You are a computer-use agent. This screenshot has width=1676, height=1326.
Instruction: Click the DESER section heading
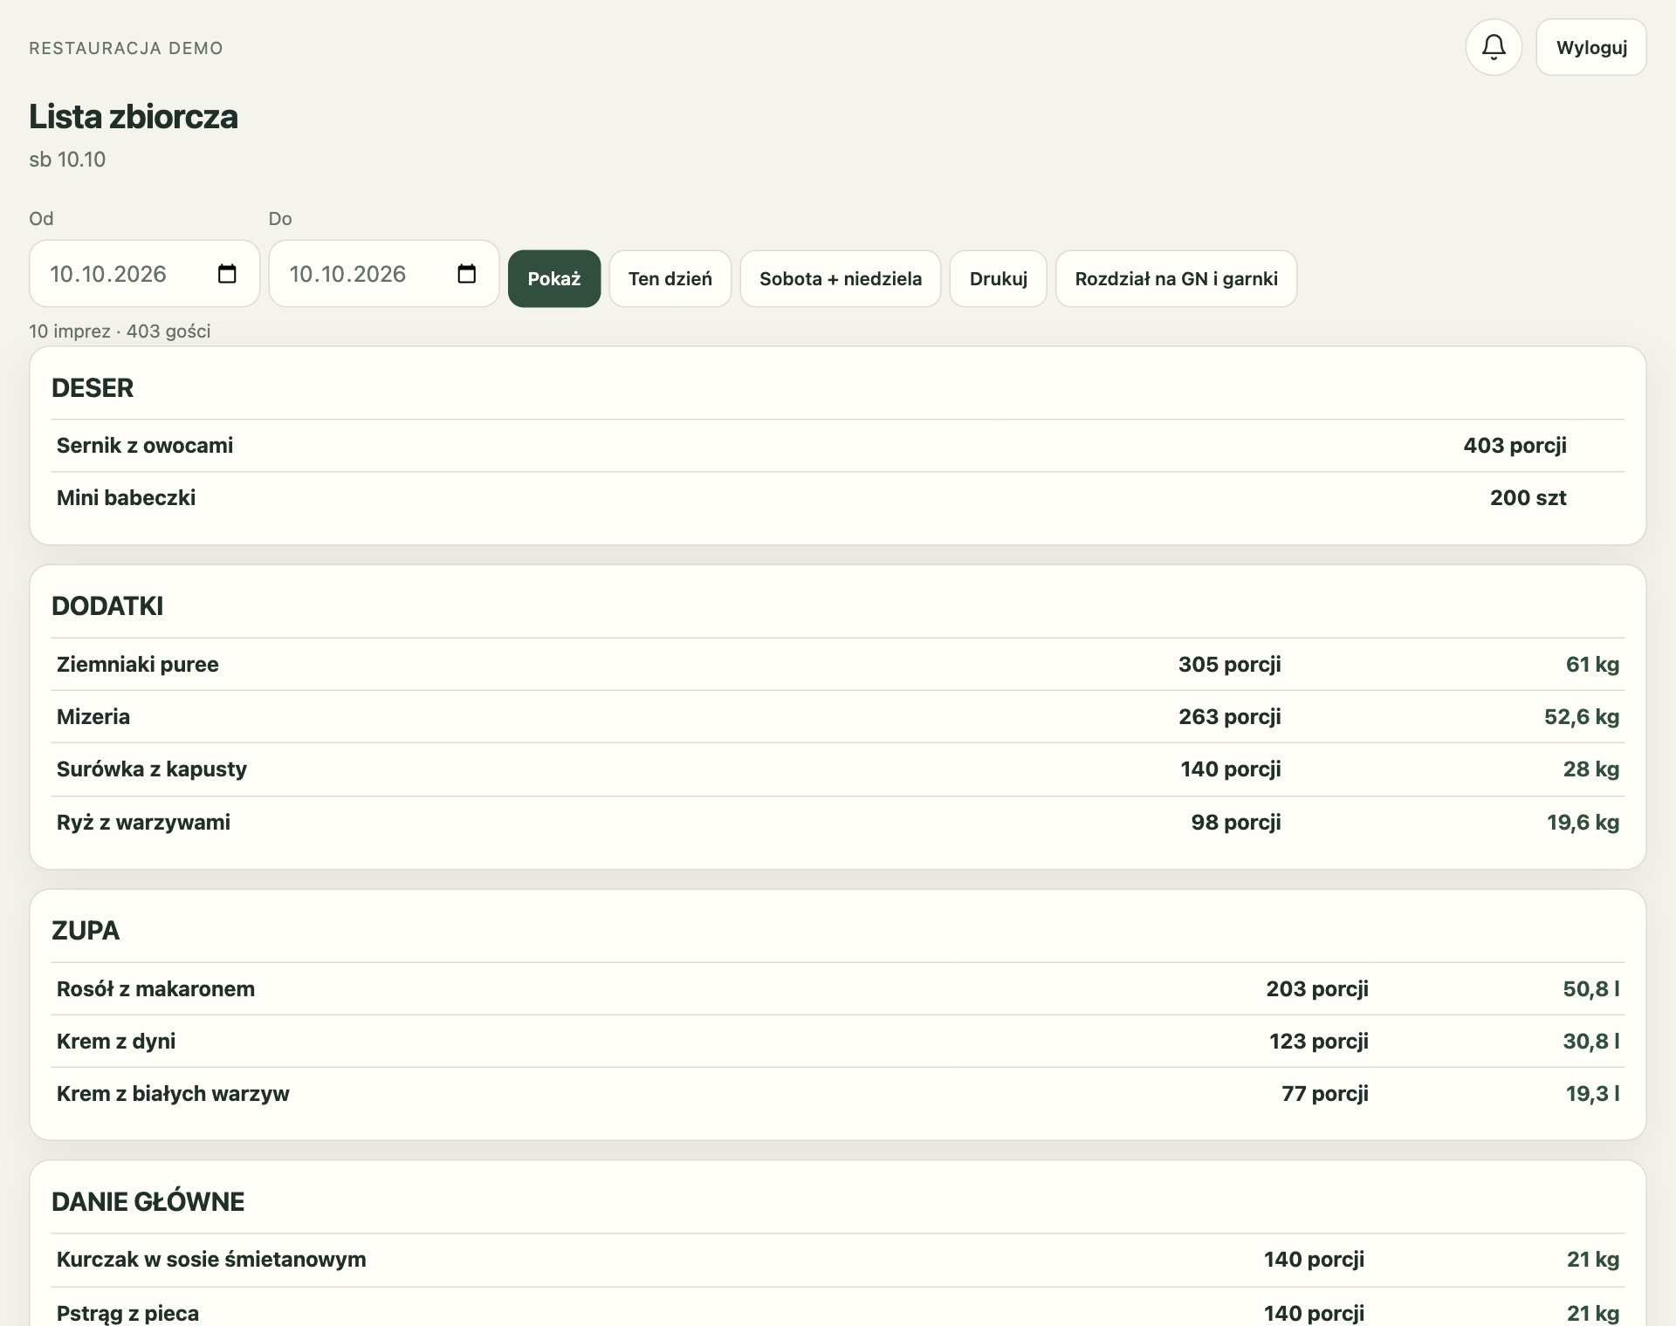[x=93, y=388]
